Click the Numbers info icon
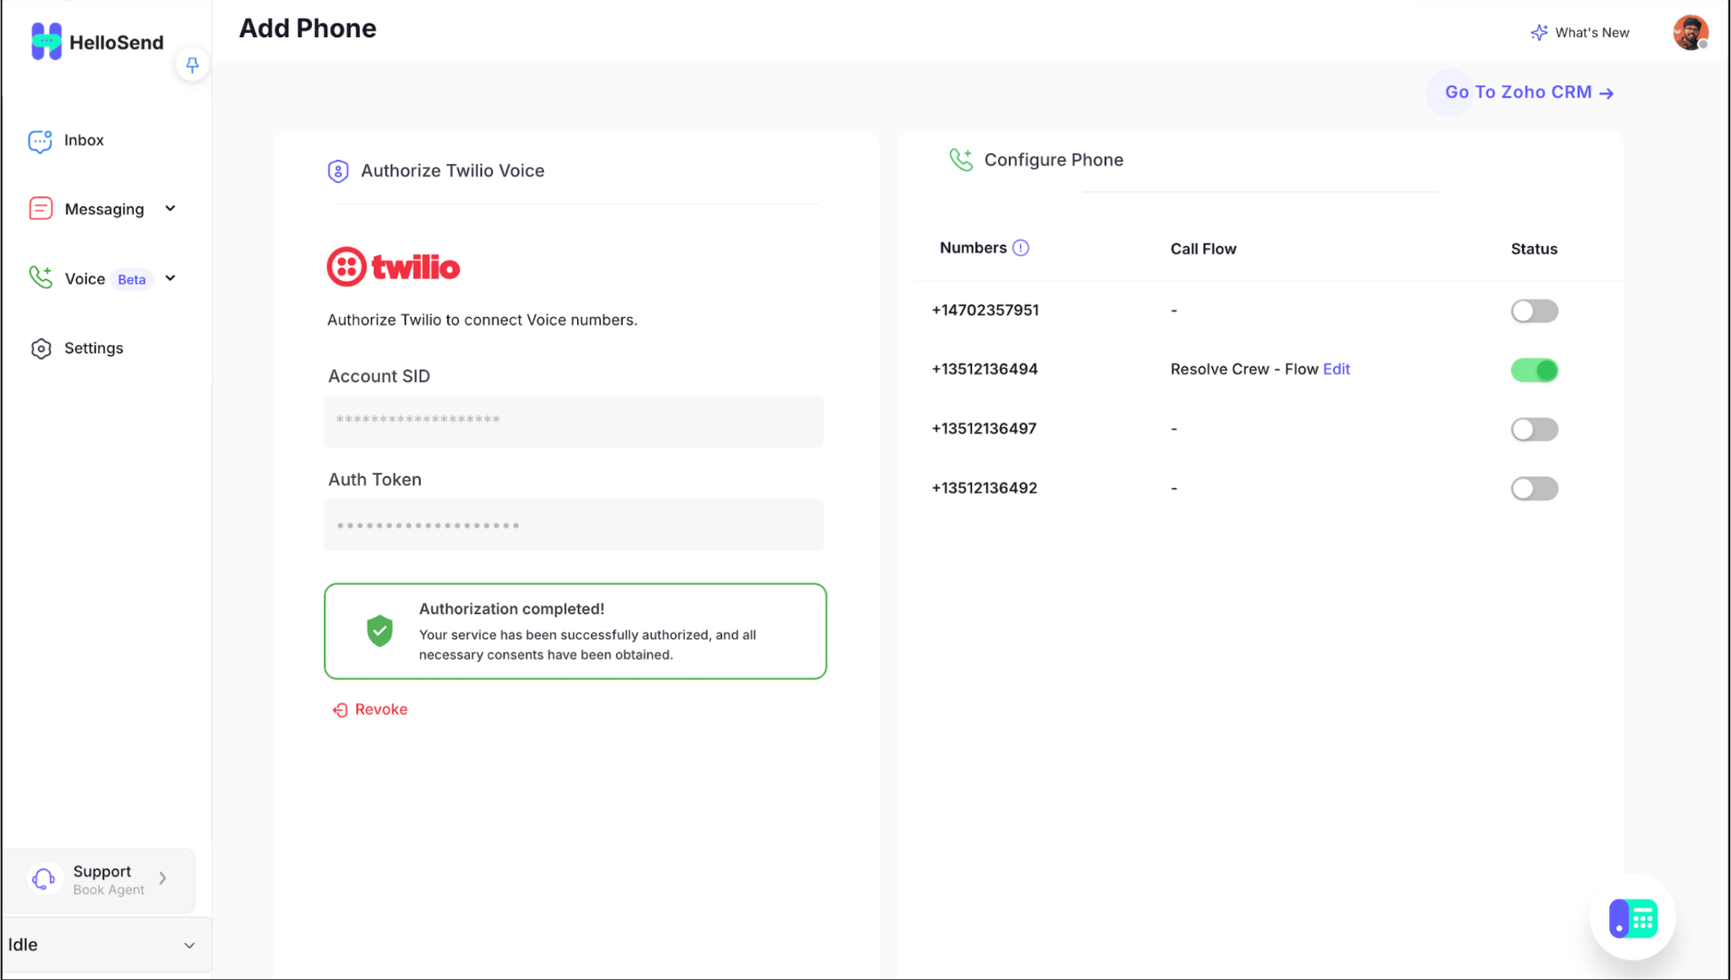Viewport: 1731px width, 980px height. [x=1021, y=248]
